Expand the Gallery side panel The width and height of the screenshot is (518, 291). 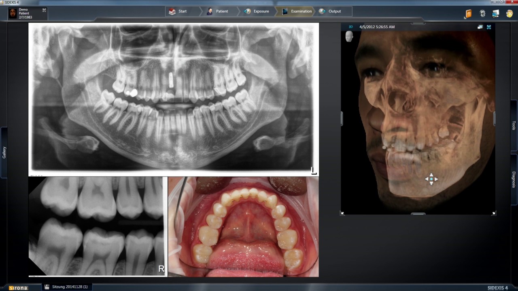coord(4,152)
